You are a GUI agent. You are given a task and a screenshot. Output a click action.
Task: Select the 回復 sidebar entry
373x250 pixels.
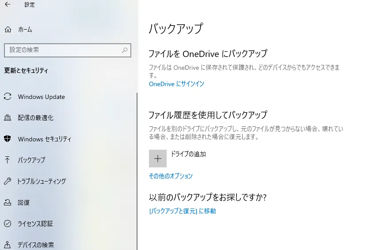pos(24,202)
